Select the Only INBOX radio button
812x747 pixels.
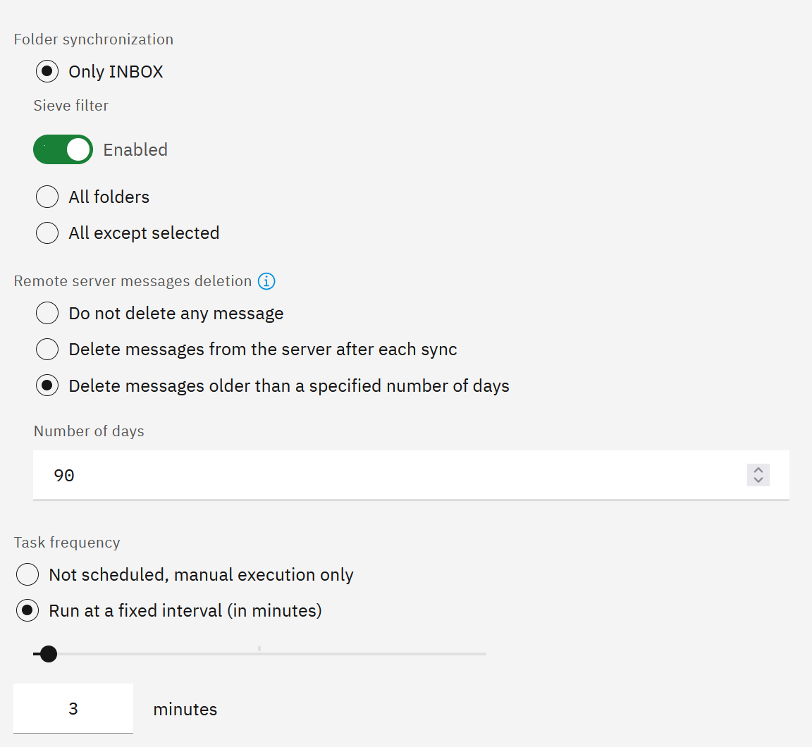click(47, 71)
